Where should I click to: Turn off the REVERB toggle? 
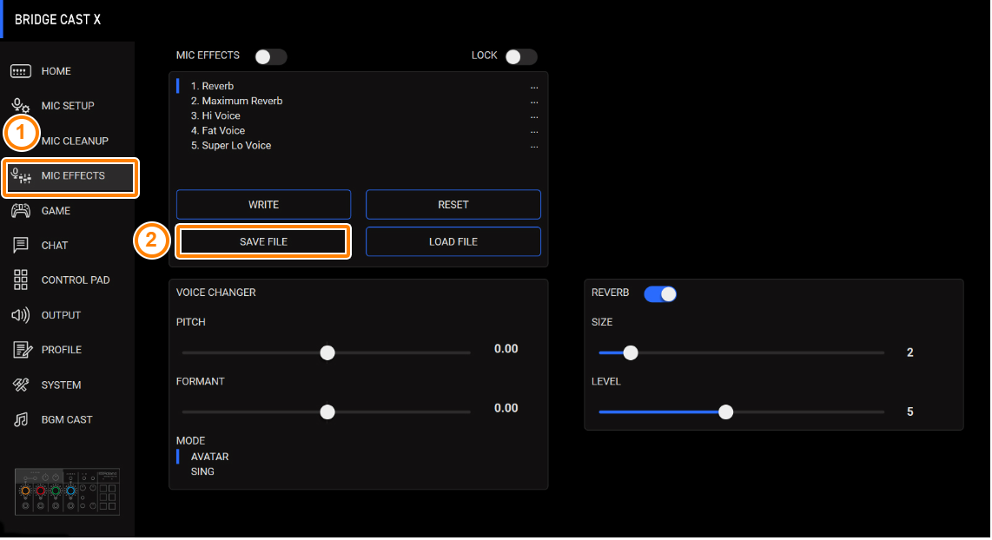point(660,294)
